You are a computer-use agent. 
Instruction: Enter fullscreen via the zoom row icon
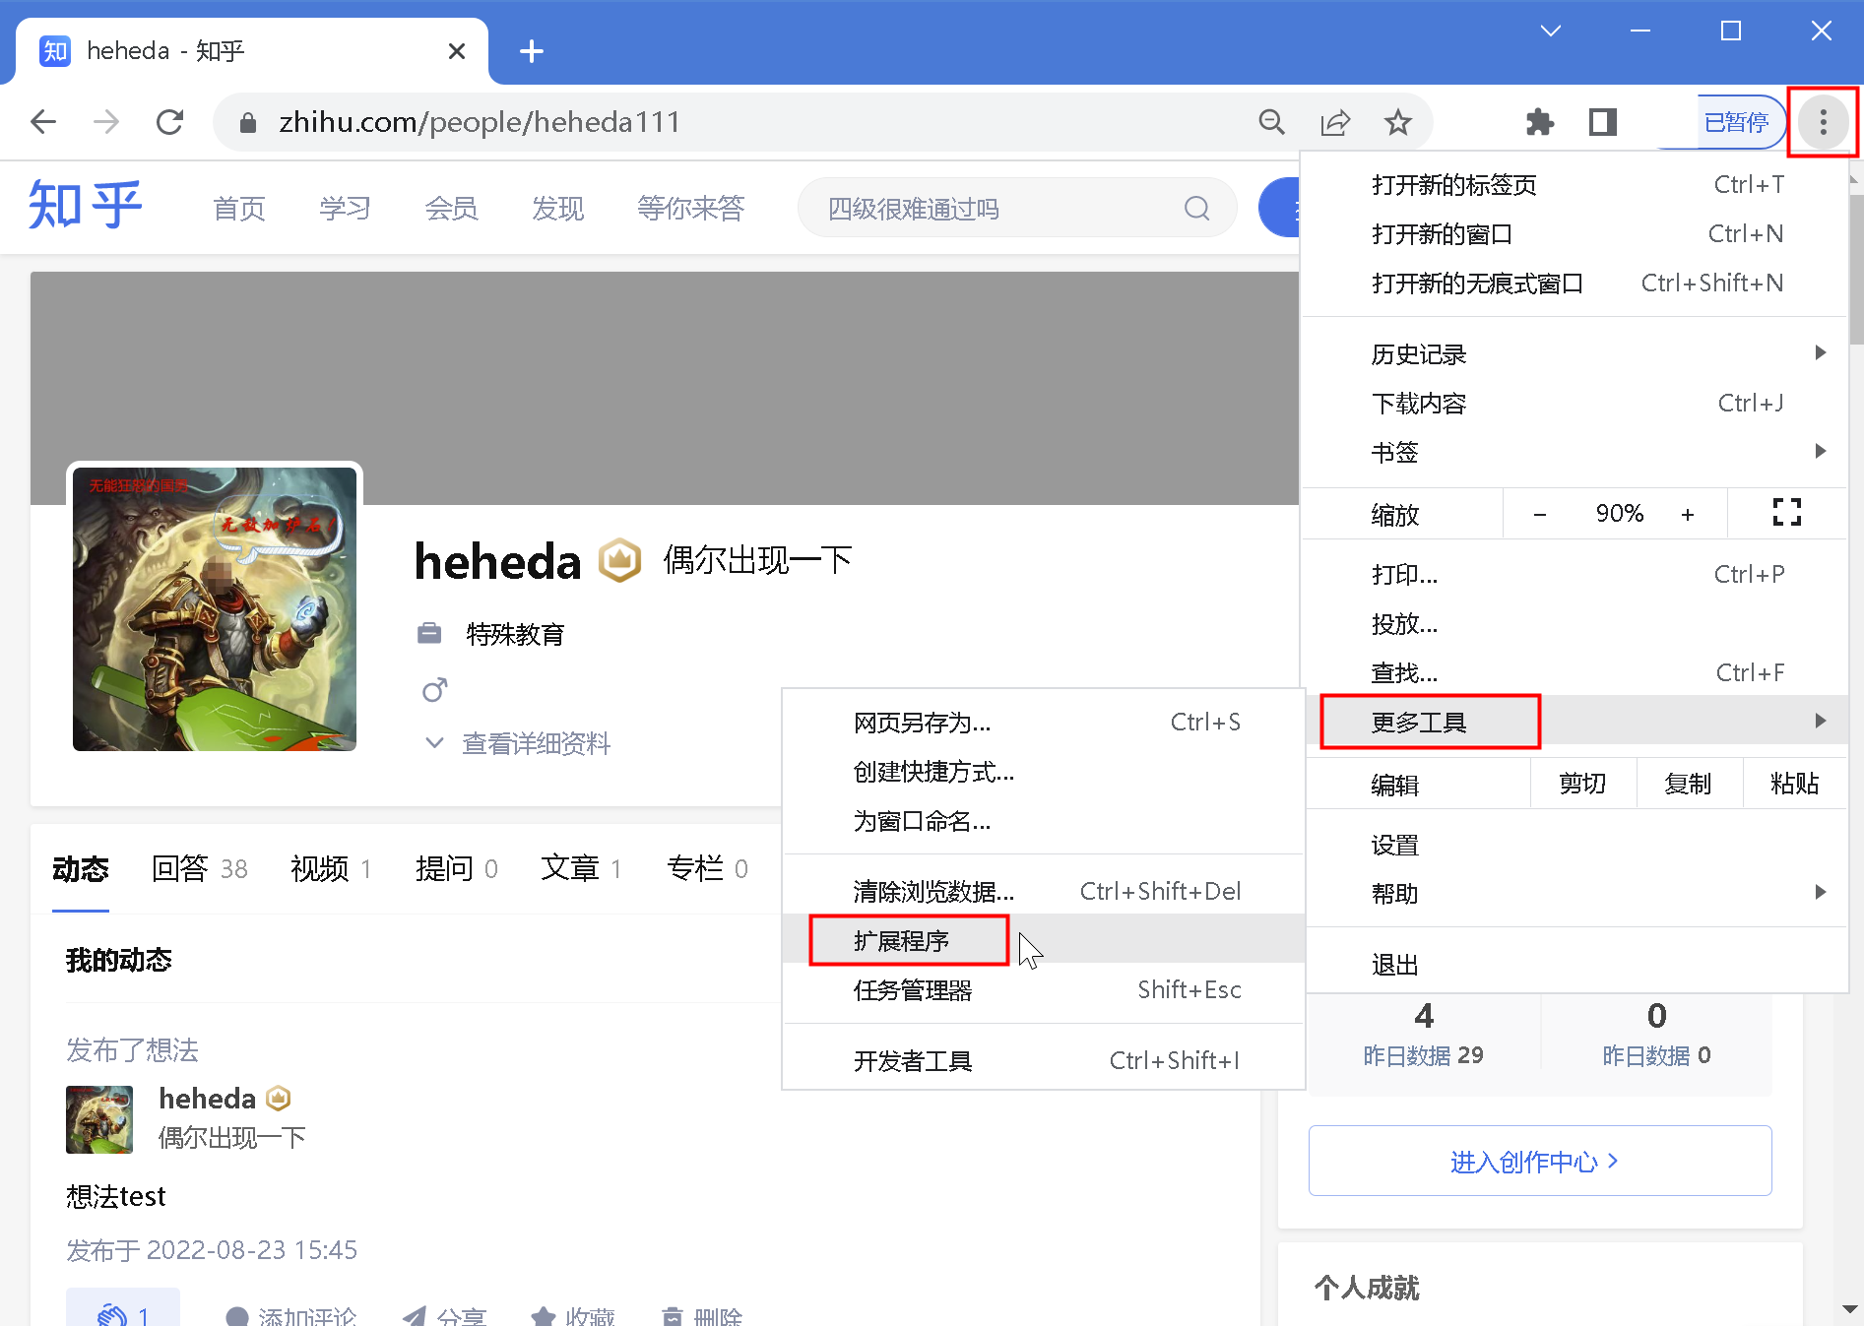click(x=1786, y=513)
